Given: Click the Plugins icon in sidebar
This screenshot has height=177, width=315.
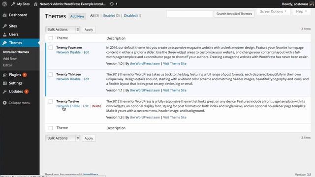Looking at the screenshot, I should click(4, 75).
